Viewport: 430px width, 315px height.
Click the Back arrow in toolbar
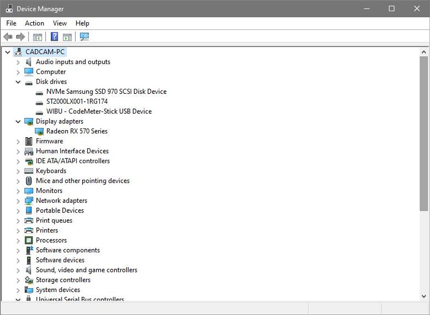click(x=8, y=37)
